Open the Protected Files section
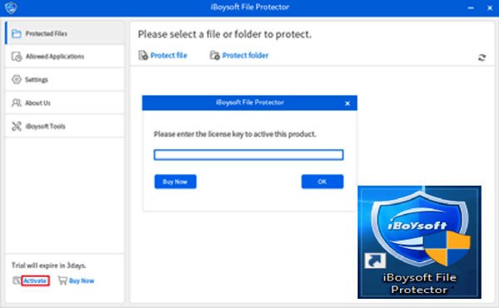499x308 pixels. [65, 33]
